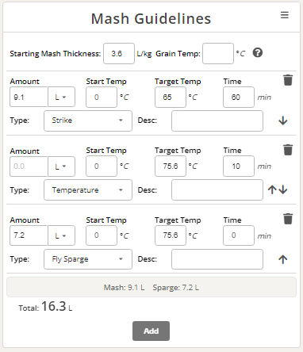The height and width of the screenshot is (352, 303).
Task: Change the unit dropdown for the 9.1 amount
Action: 61,97
